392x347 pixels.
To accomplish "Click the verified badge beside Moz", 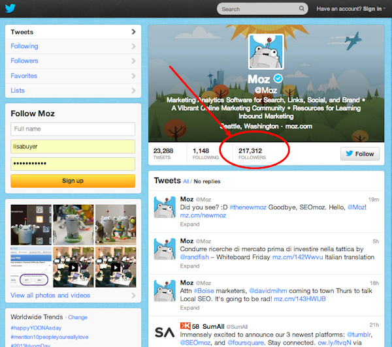I will (278, 79).
